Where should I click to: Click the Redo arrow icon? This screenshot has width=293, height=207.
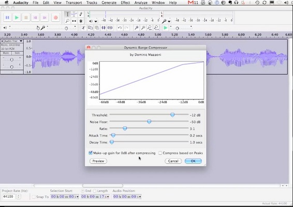(126, 28)
